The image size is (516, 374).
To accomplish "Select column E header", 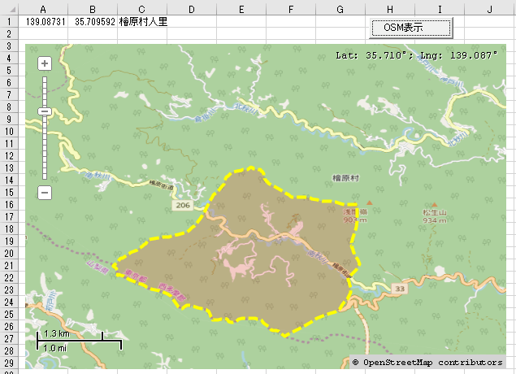I will [241, 9].
